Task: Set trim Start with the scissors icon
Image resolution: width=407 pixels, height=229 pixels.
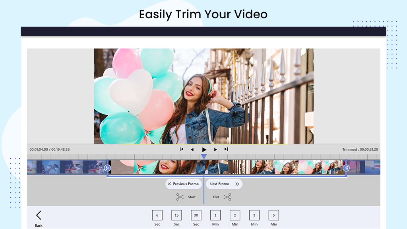Action: 180,197
